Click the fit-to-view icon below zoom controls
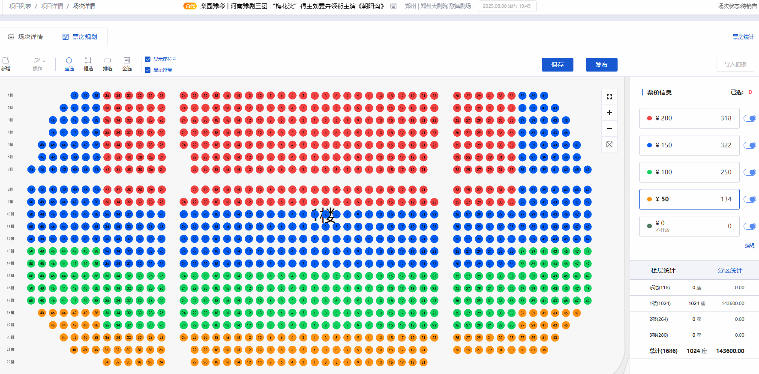The height and width of the screenshot is (374, 759). pos(609,144)
